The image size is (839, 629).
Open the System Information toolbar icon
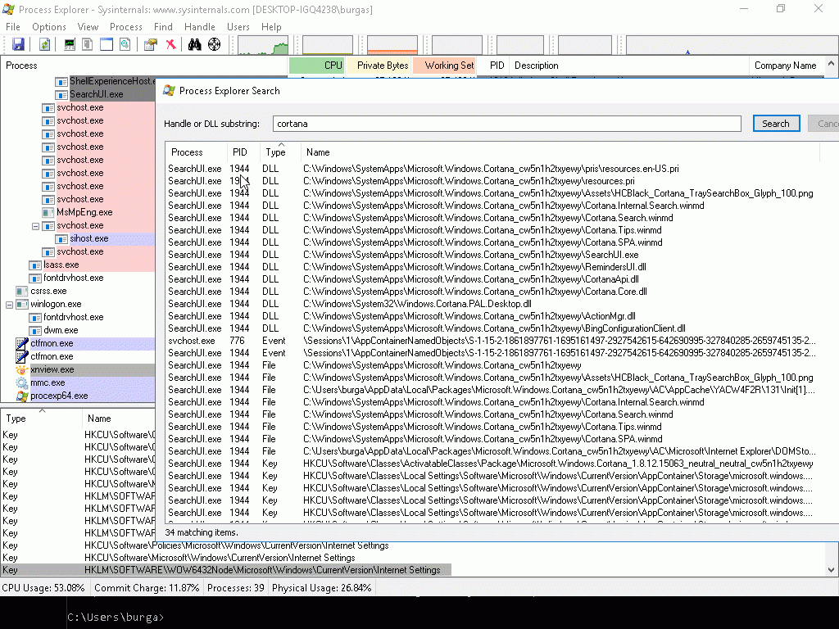70,44
